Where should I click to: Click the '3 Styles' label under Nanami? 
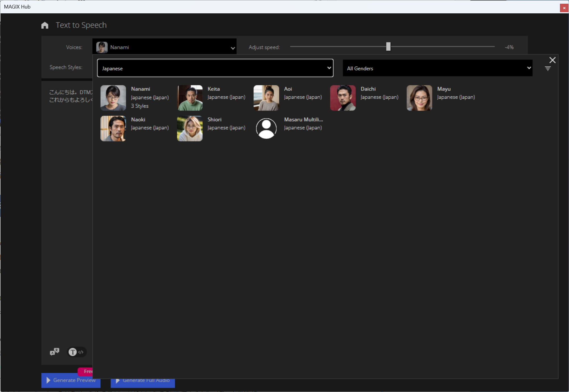coord(139,106)
